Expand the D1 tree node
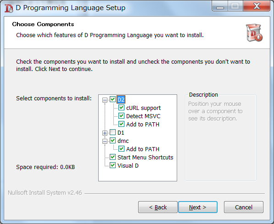Image resolution: width=274 pixels, height=224 pixels. pyautogui.click(x=105, y=133)
